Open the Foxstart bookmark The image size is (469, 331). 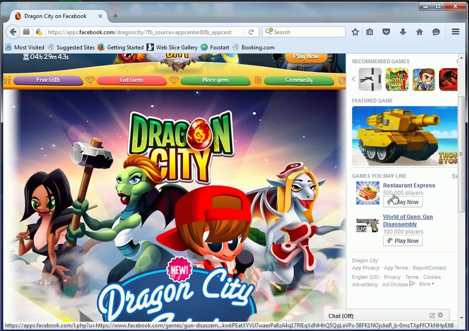coord(215,47)
